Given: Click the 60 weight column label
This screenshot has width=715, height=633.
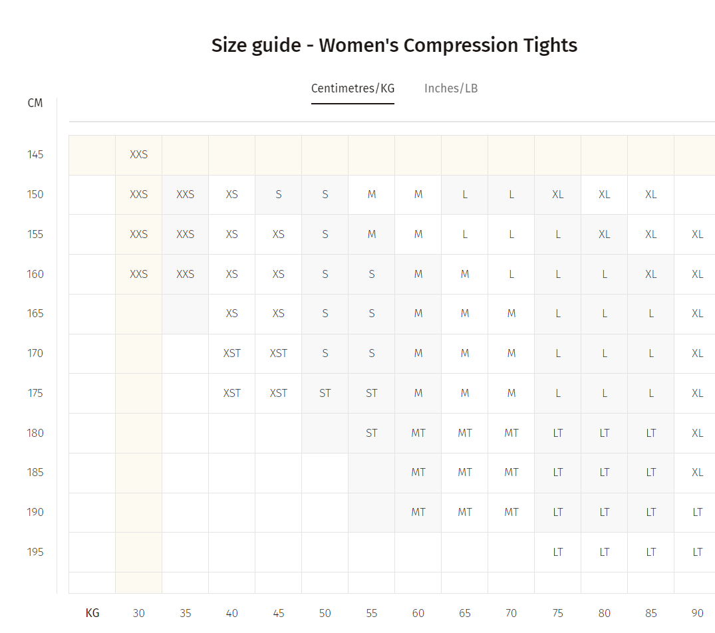Looking at the screenshot, I should [418, 614].
